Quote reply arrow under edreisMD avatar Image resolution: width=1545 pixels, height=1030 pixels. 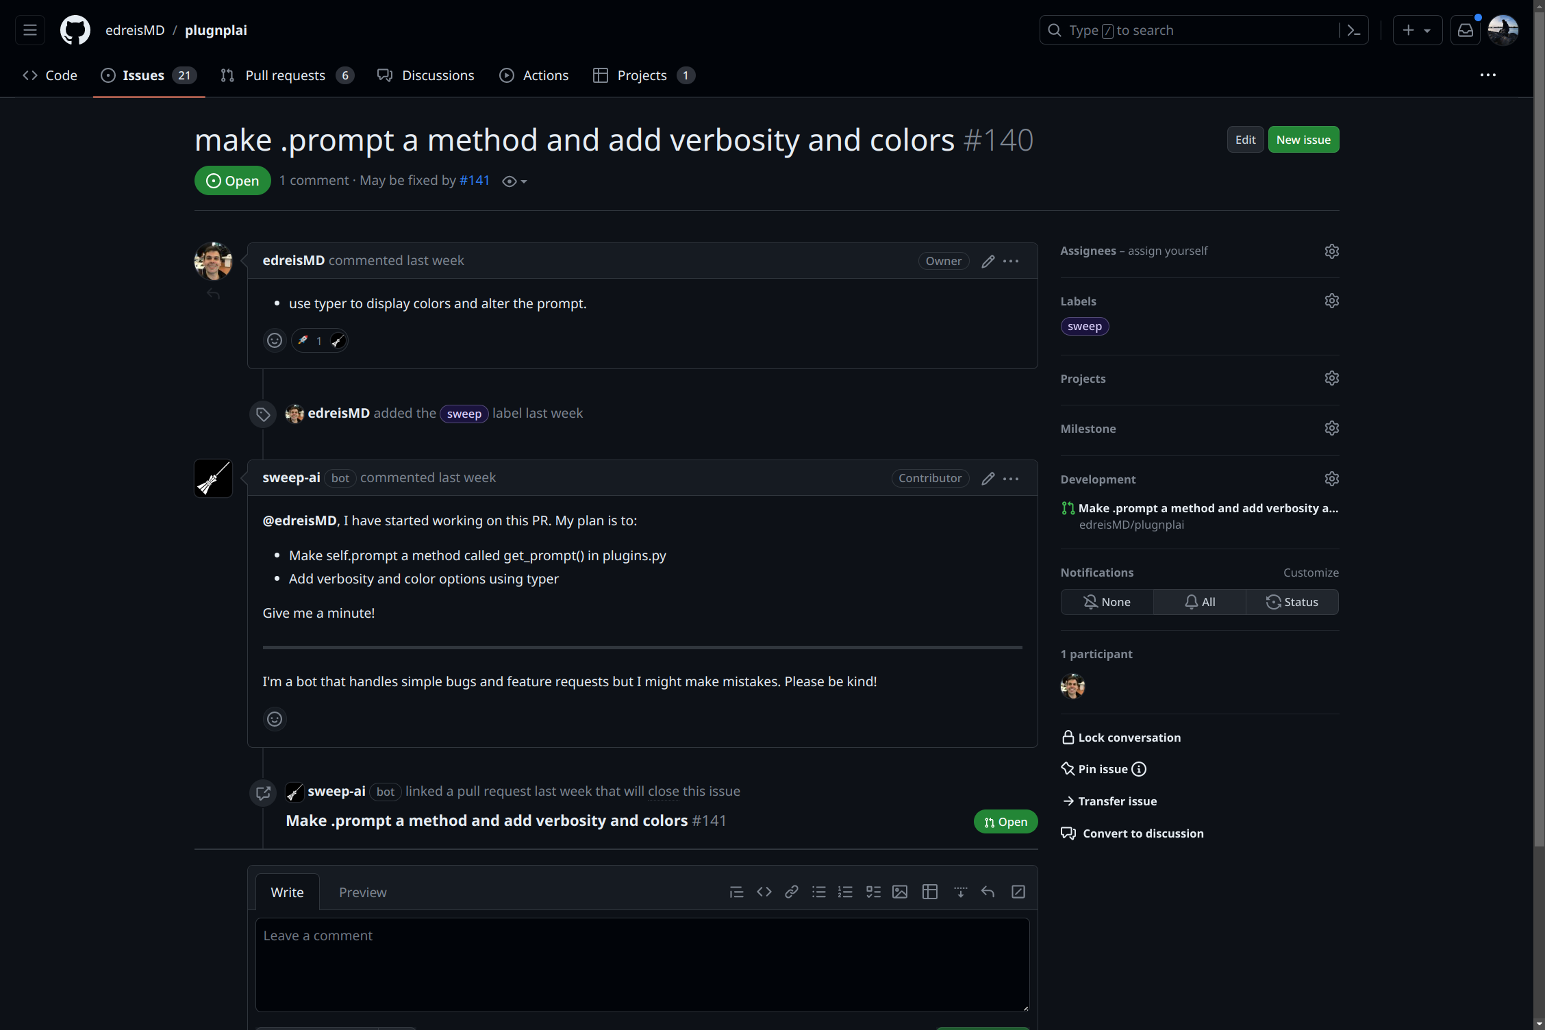[x=214, y=294]
